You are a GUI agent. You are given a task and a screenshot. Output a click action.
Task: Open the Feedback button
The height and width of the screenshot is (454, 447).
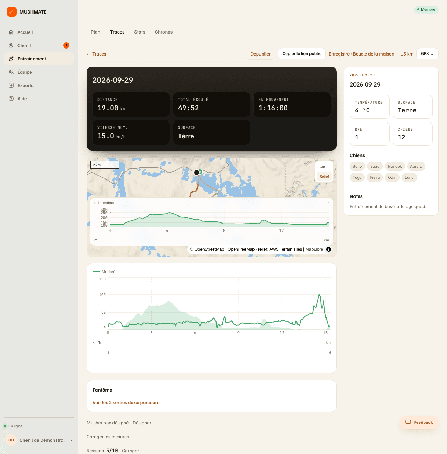click(x=419, y=422)
